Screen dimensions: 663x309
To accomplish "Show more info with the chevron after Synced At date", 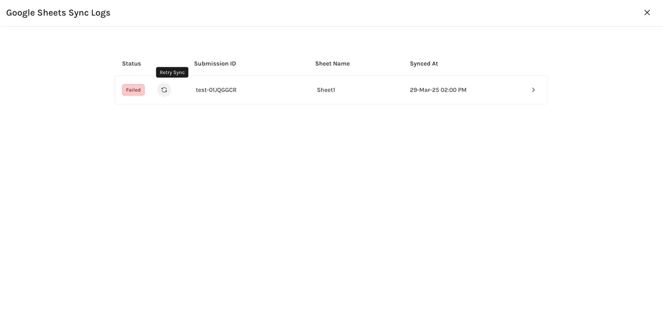I will point(533,90).
